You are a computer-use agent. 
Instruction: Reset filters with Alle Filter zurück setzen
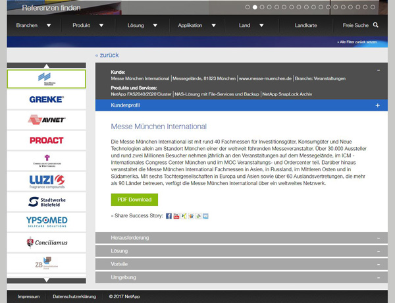pos(357,42)
